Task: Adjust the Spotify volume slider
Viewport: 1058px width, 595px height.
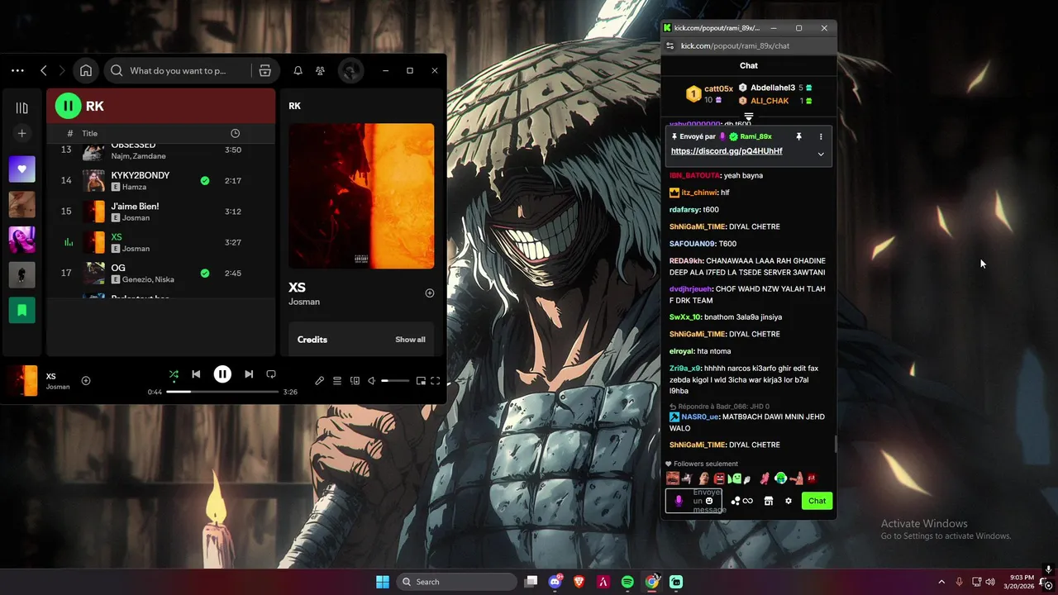Action: tap(395, 381)
